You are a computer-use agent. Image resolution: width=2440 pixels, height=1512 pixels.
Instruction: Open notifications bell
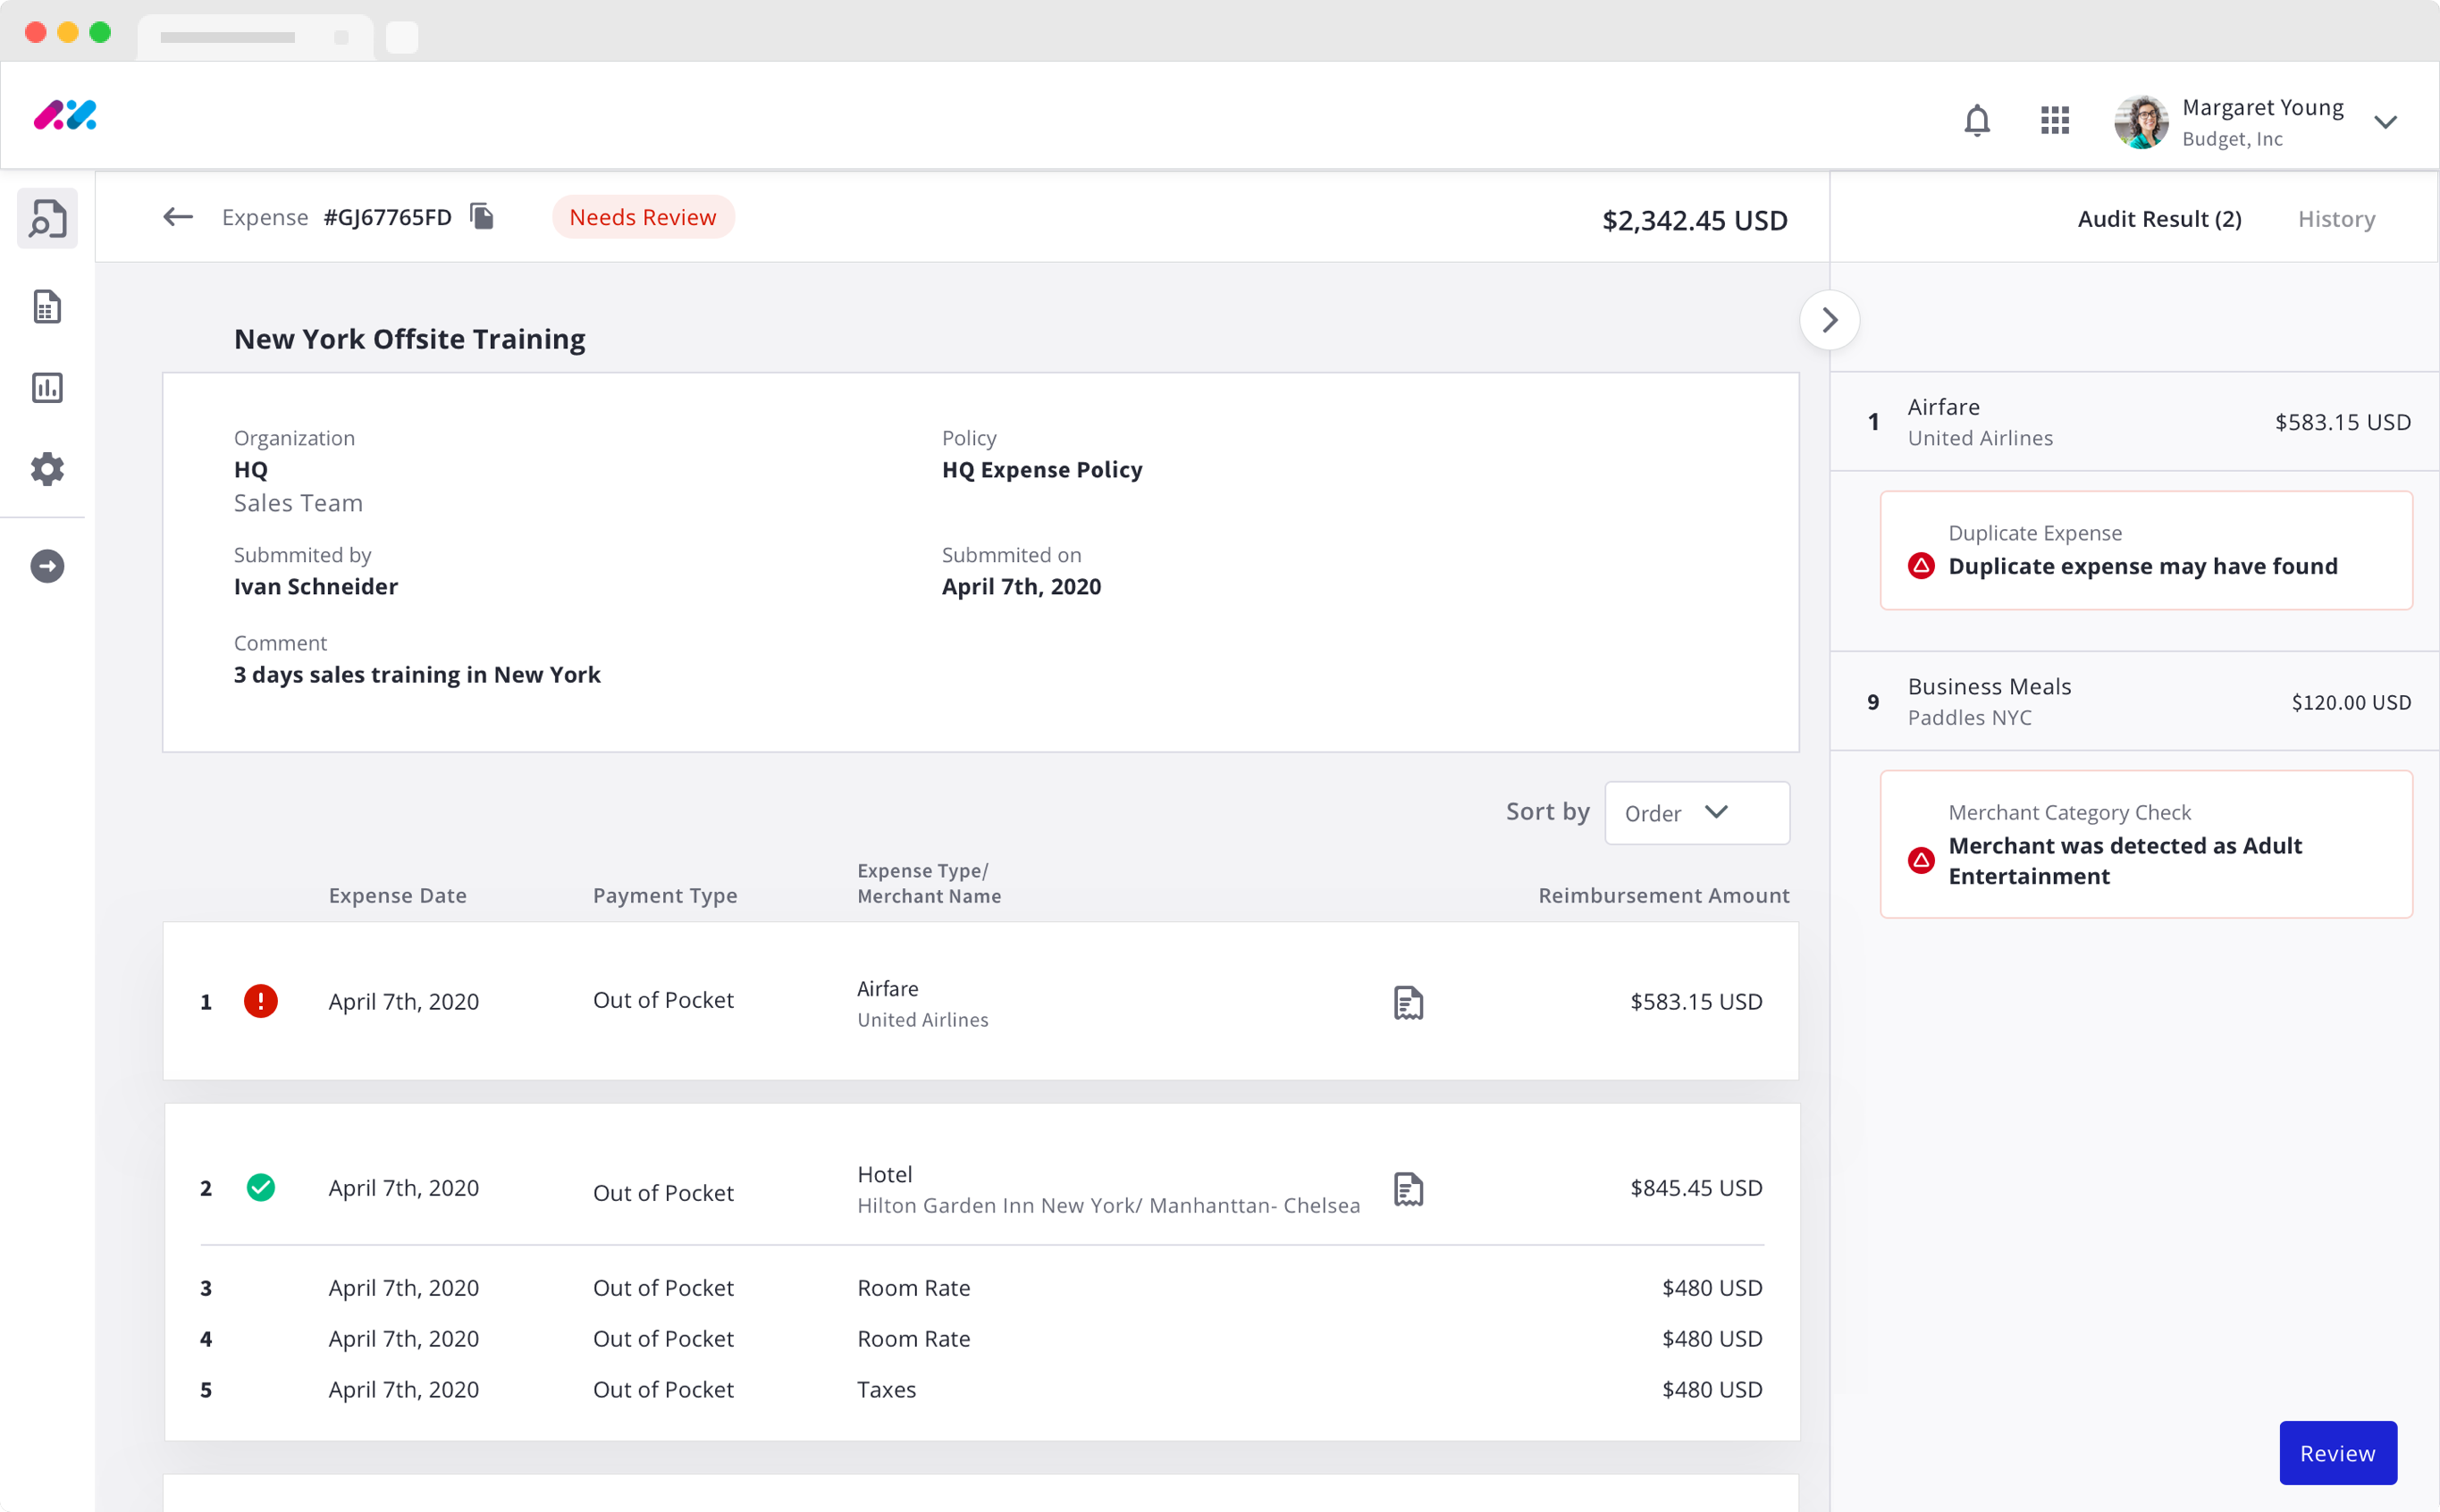click(1977, 120)
